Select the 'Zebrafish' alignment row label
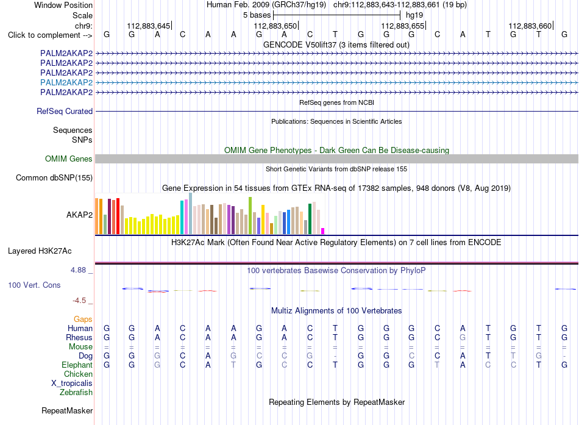Viewport: 579px width, 425px height. pyautogui.click(x=76, y=393)
